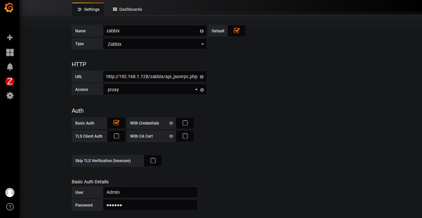
Task: Open the Create plus menu icon
Action: tap(10, 38)
